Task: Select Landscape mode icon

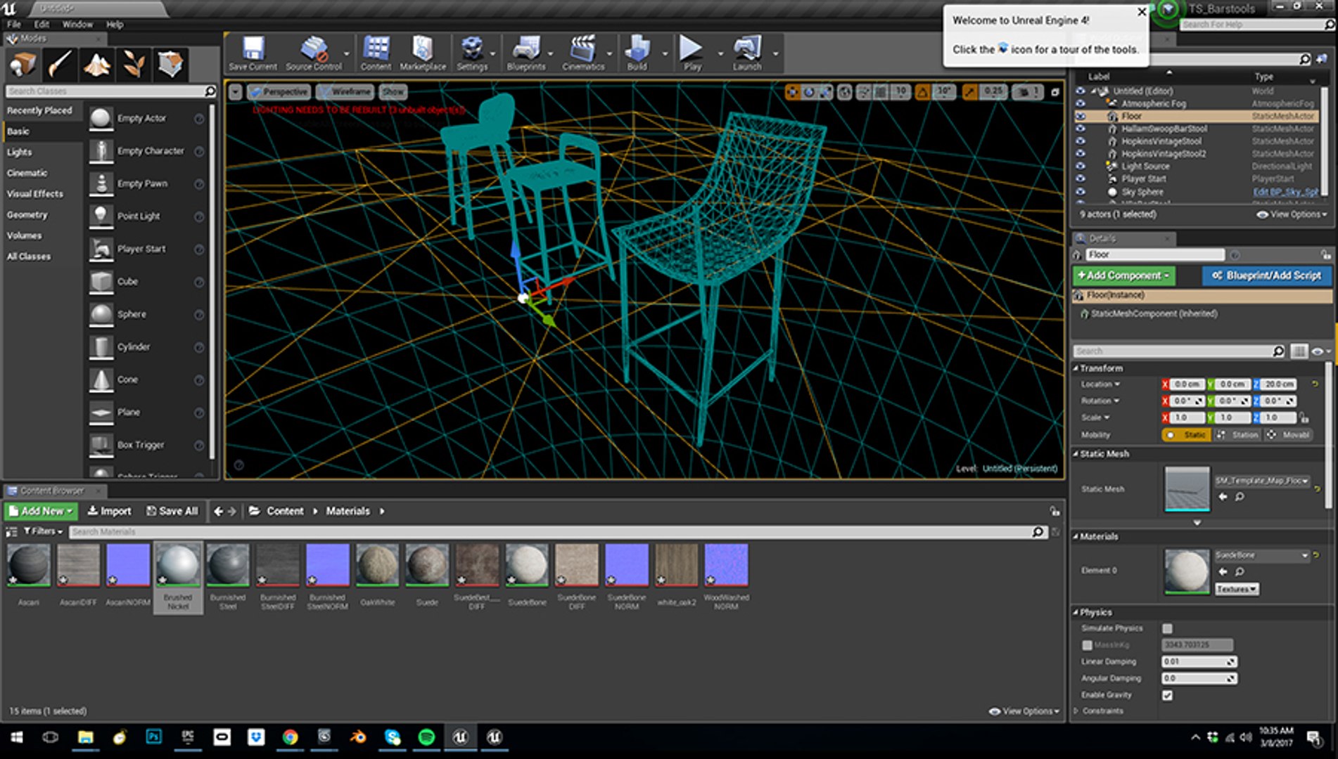Action: click(x=96, y=65)
